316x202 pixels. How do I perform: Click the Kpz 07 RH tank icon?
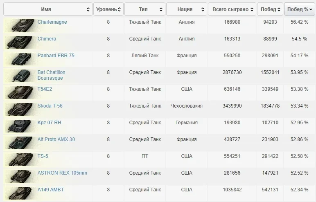click(19, 126)
